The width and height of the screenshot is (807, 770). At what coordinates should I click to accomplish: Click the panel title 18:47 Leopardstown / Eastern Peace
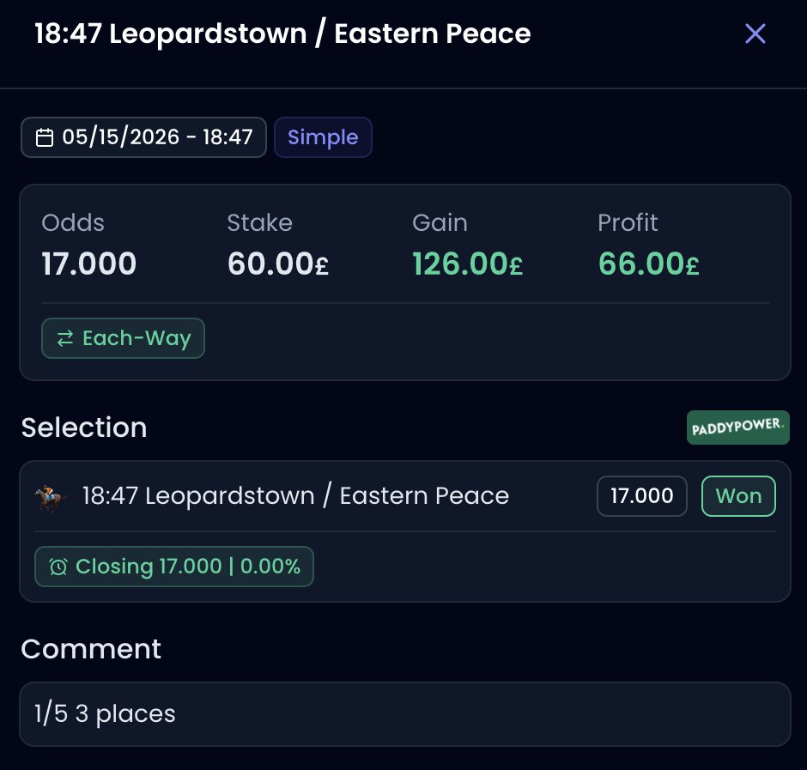click(282, 34)
